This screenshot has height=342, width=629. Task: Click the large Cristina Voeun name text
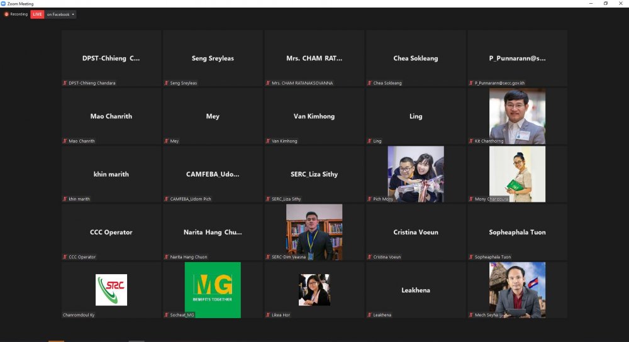click(x=416, y=232)
